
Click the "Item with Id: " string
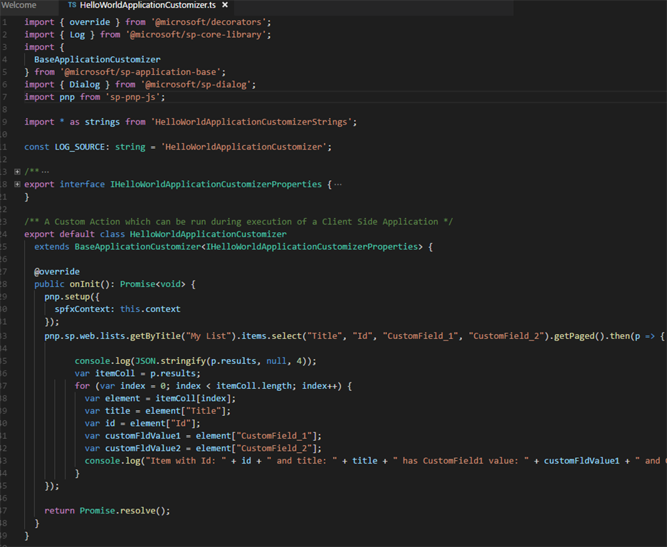(x=186, y=461)
